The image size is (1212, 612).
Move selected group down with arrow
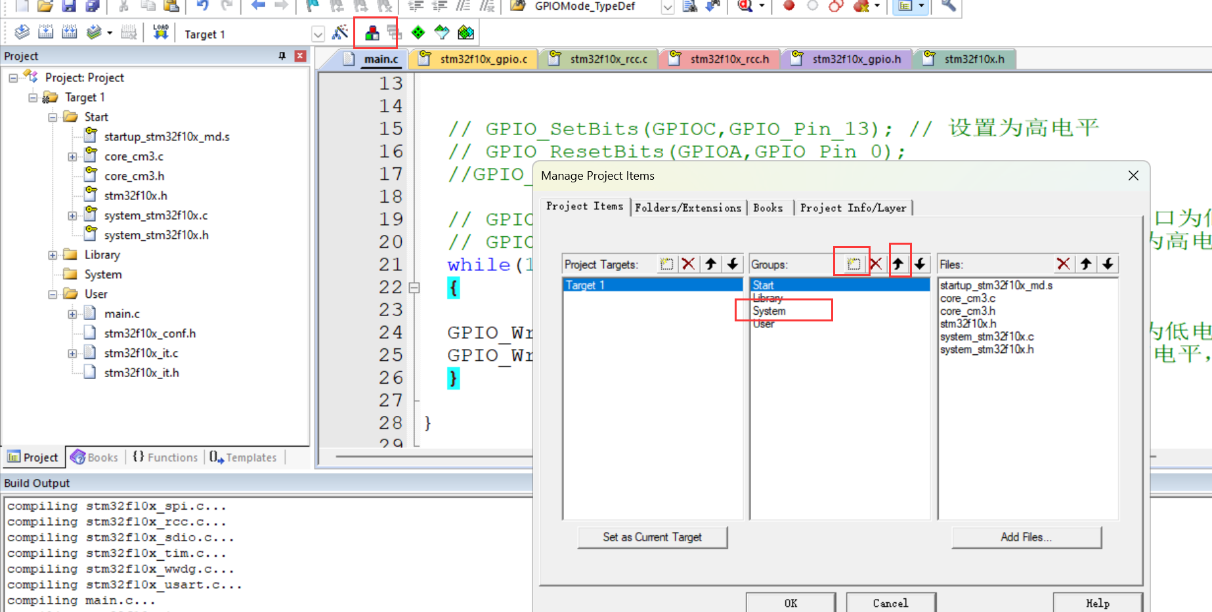(x=920, y=264)
